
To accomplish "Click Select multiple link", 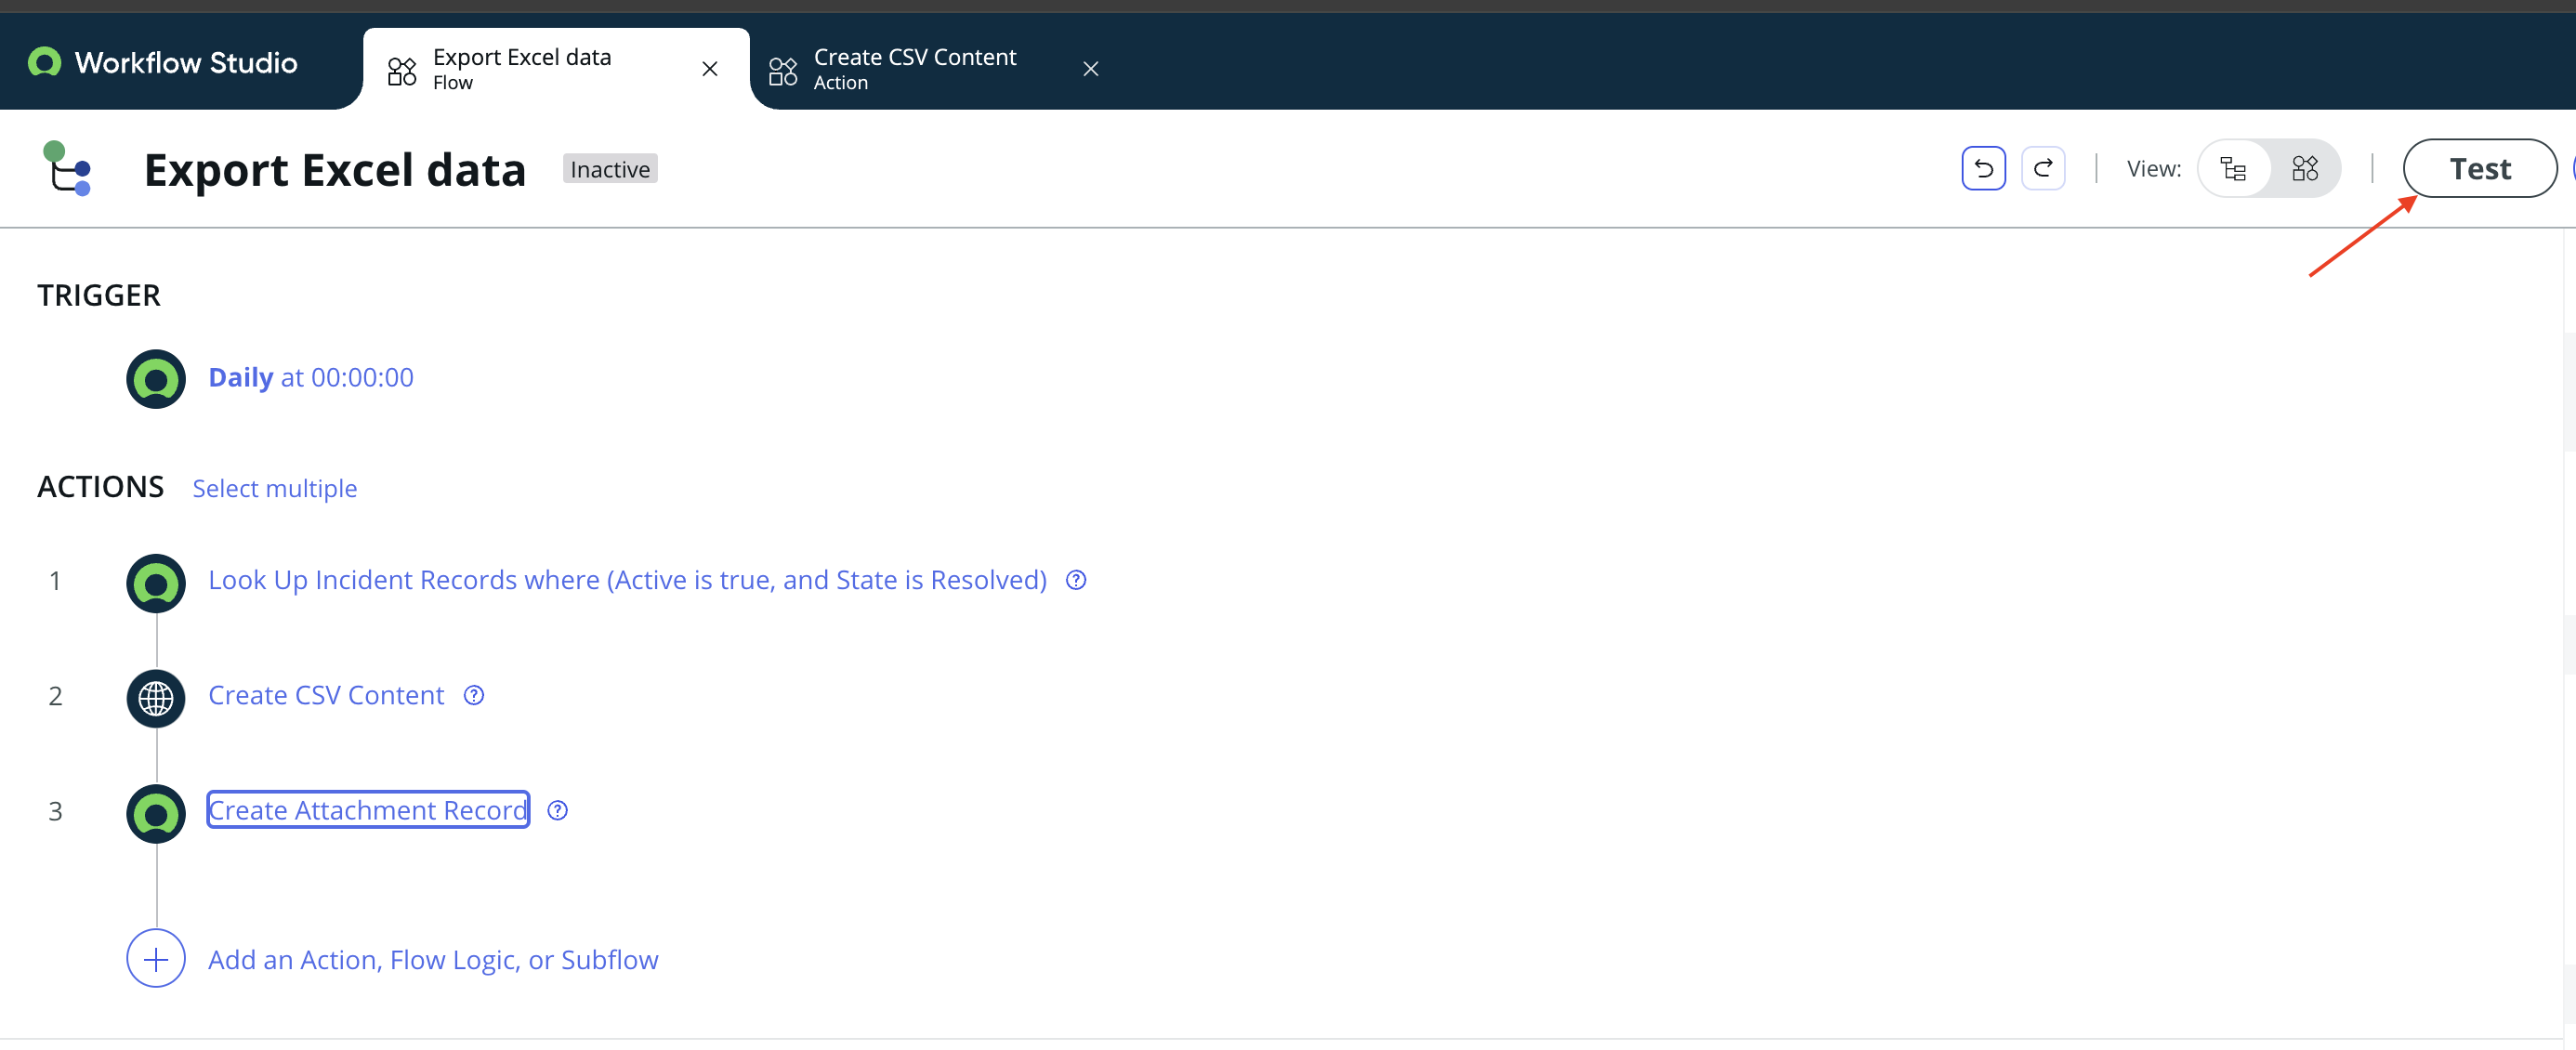I will click(274, 488).
